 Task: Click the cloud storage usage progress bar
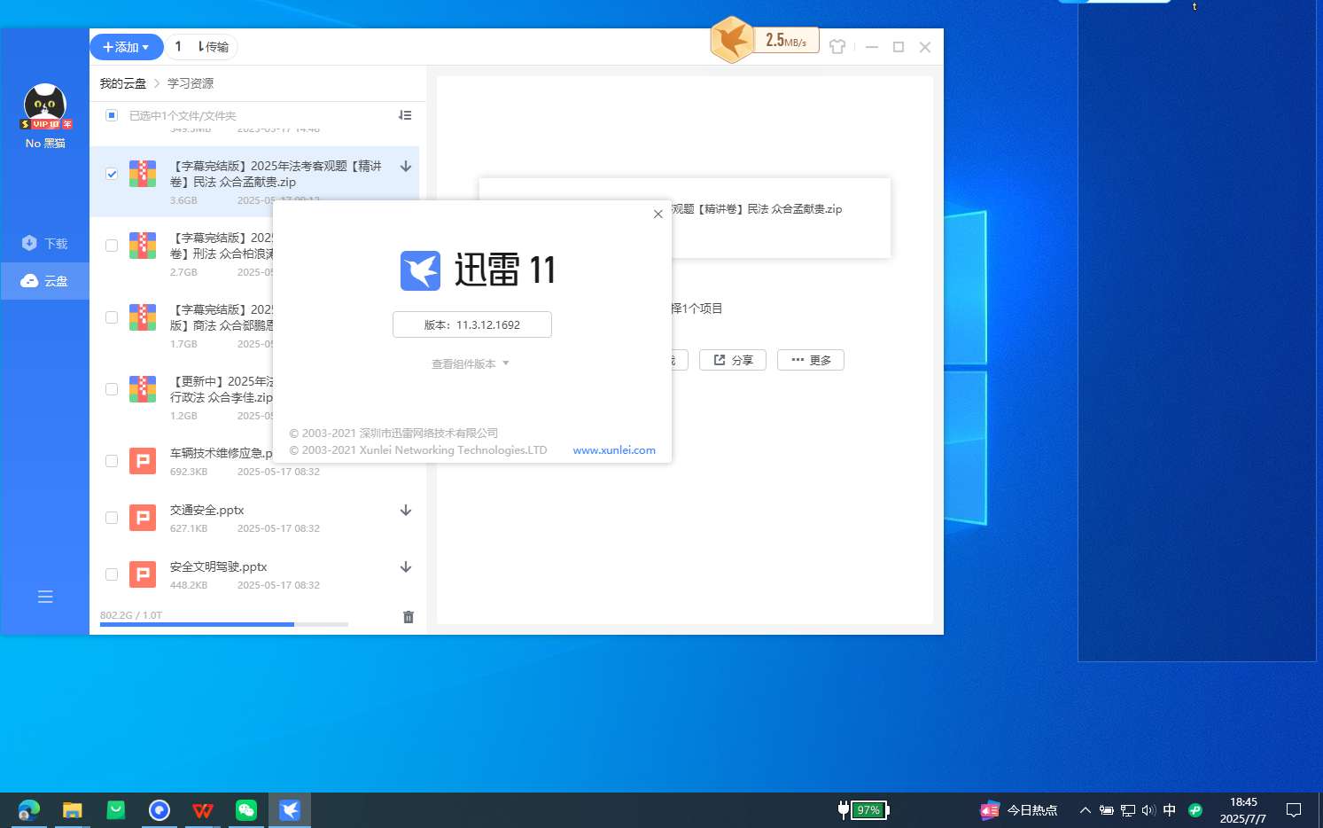point(224,625)
